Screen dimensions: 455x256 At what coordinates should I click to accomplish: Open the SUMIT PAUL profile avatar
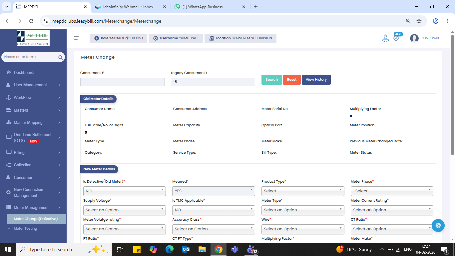tap(414, 38)
